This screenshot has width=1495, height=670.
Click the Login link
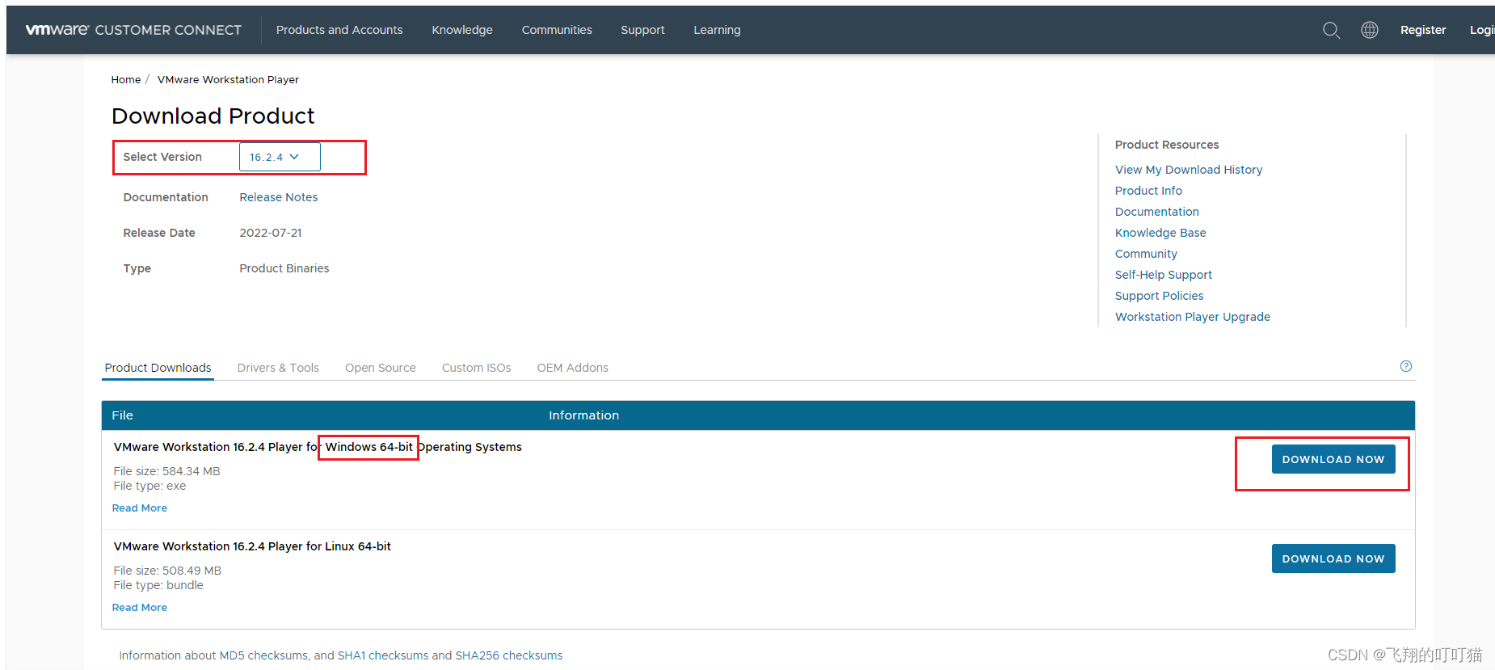coord(1482,30)
